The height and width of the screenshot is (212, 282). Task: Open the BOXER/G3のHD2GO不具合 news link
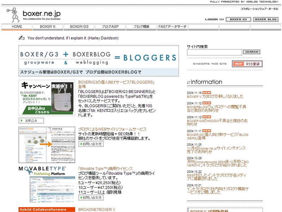pos(217,122)
